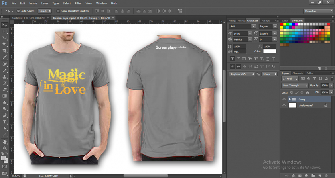Select the Lasso tool
335x178 pixels.
(x=4, y=38)
